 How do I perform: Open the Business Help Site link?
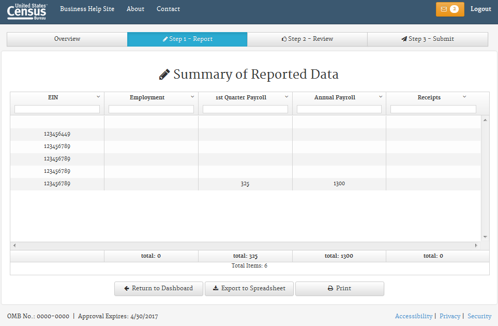pos(87,9)
